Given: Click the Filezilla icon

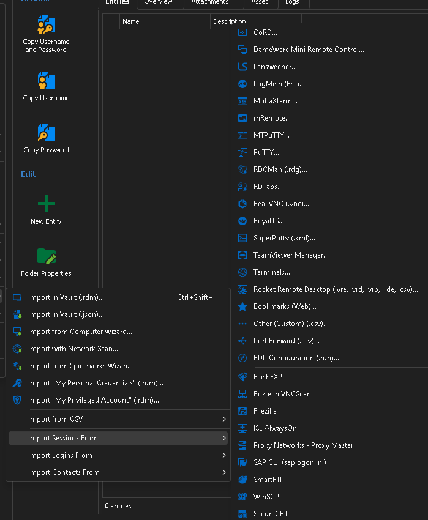Looking at the screenshot, I should point(242,411).
